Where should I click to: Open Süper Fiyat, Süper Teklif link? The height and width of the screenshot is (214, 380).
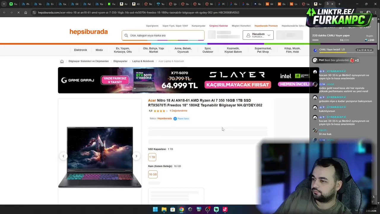[x=175, y=26]
